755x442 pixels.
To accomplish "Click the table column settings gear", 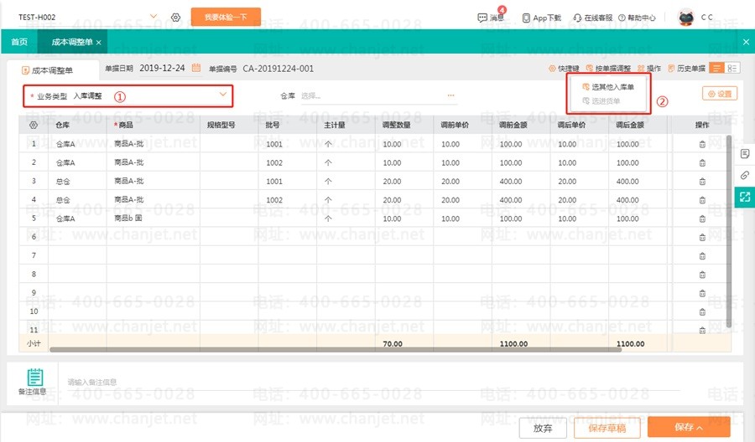I will 34,125.
